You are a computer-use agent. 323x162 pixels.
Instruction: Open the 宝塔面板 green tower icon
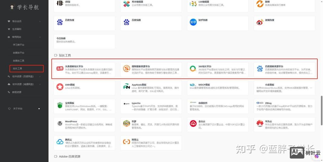click(x=60, y=105)
